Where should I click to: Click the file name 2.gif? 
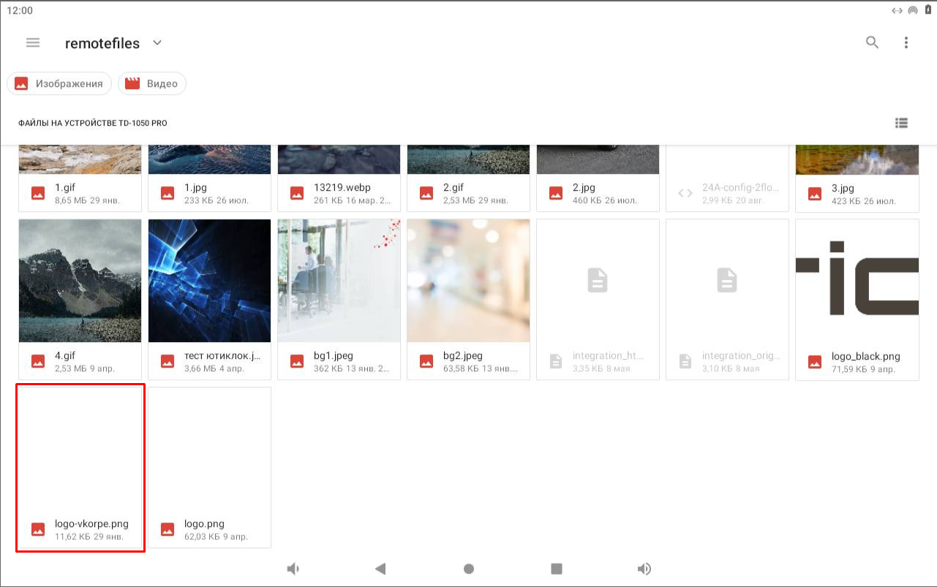454,188
